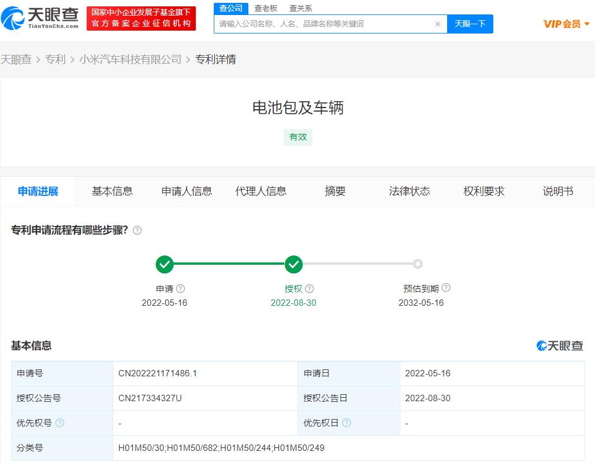Select the grant number CN217334327U

coord(150,398)
